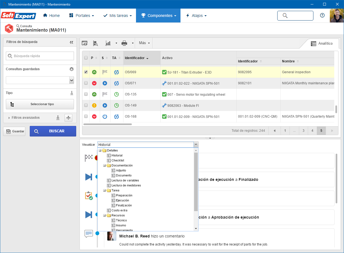Click the SoftExpert logo
This screenshot has height=253, width=344.
point(19,16)
